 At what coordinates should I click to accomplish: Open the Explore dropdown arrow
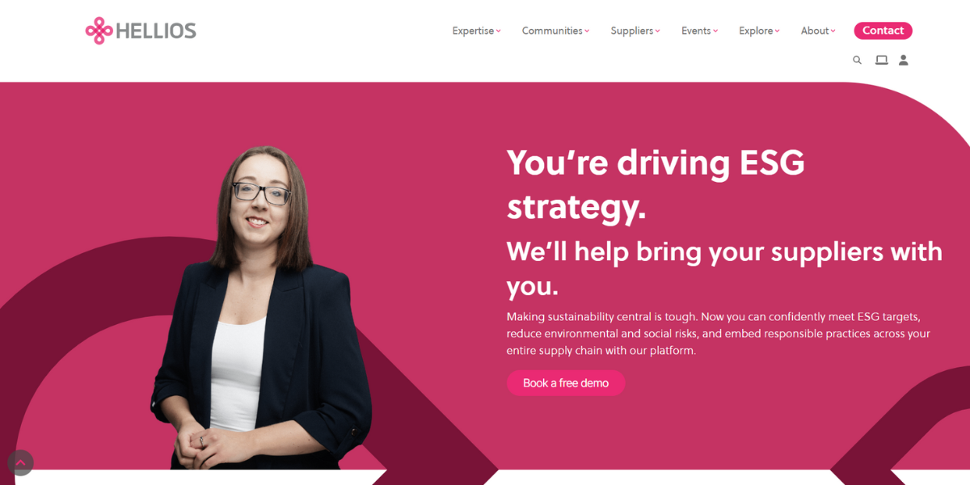778,32
